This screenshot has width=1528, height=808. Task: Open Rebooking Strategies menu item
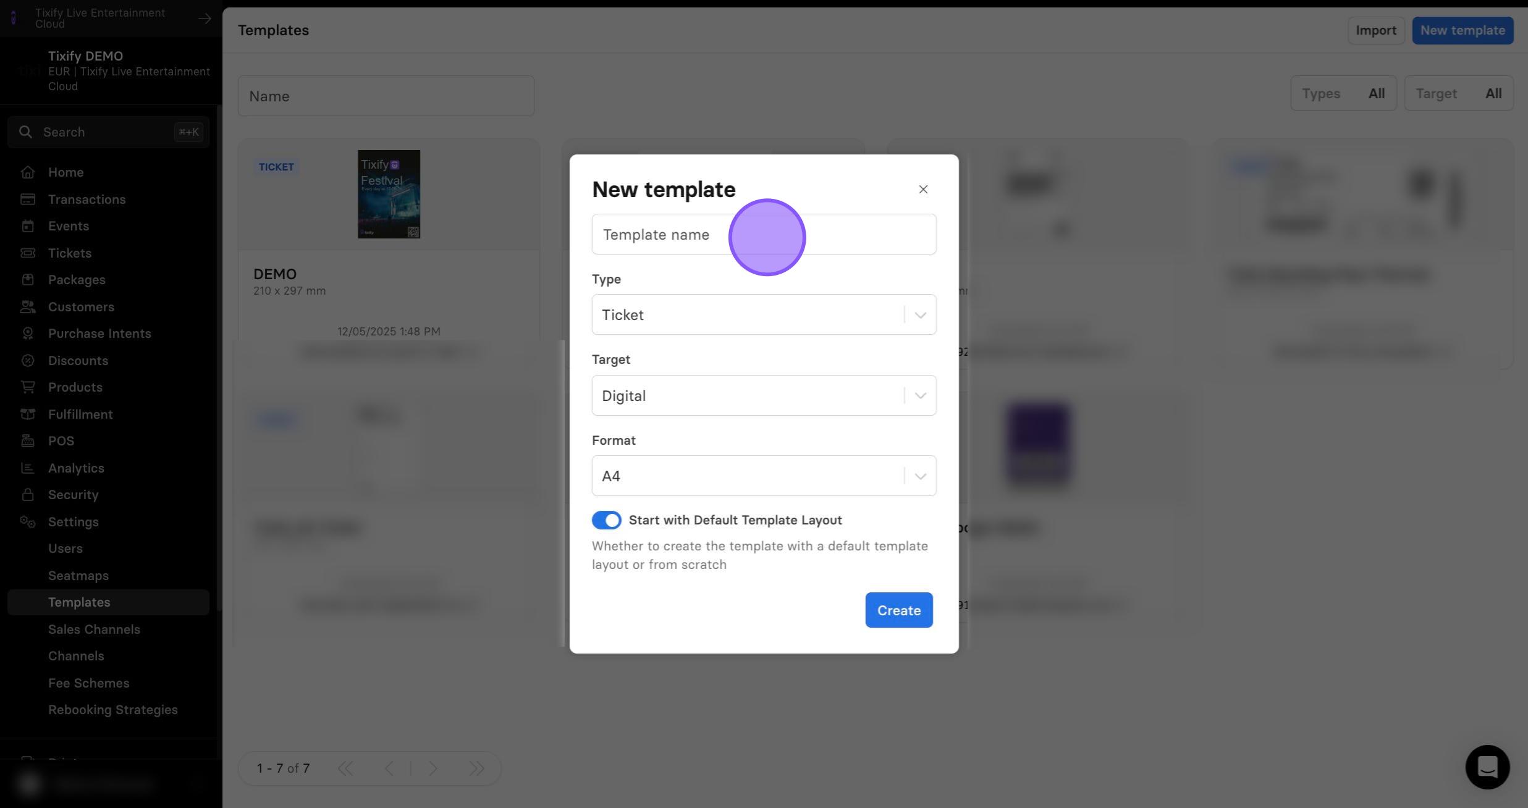pyautogui.click(x=113, y=710)
